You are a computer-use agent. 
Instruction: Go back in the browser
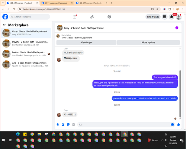pos(3,9)
